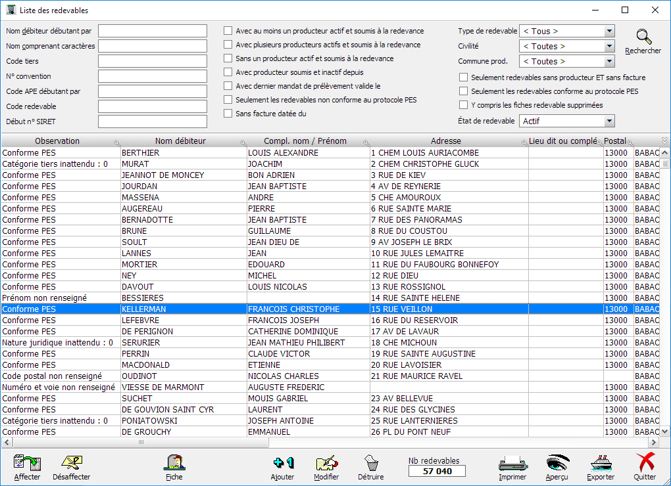Viewport: 671px width, 486px height.
Task: Open the Fiche record icon
Action: pos(174,463)
